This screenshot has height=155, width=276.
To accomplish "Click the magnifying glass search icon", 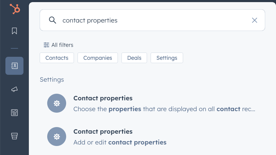I will coord(53,20).
